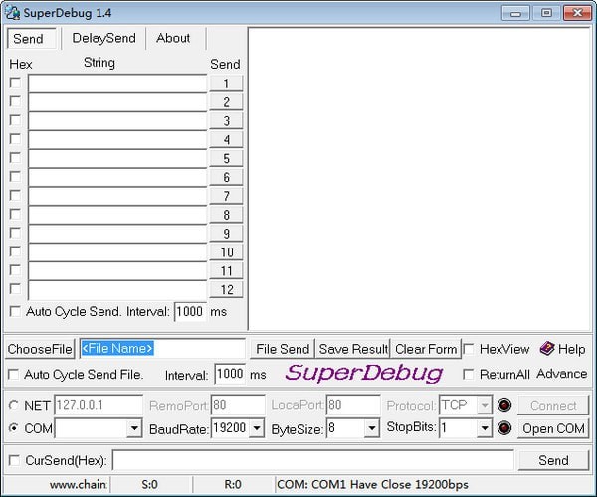Expand the COM port dropdown

pyautogui.click(x=134, y=428)
